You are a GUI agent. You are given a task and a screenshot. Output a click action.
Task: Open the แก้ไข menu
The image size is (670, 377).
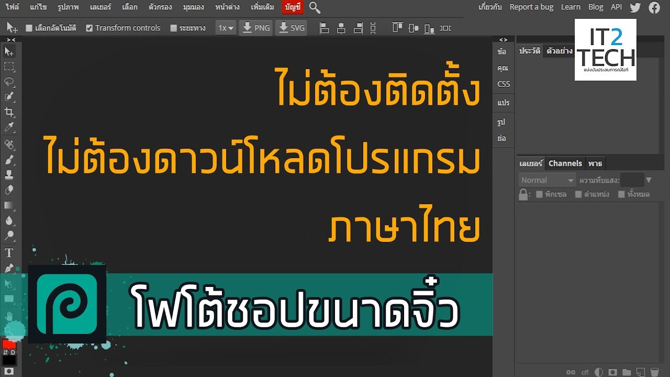[39, 7]
